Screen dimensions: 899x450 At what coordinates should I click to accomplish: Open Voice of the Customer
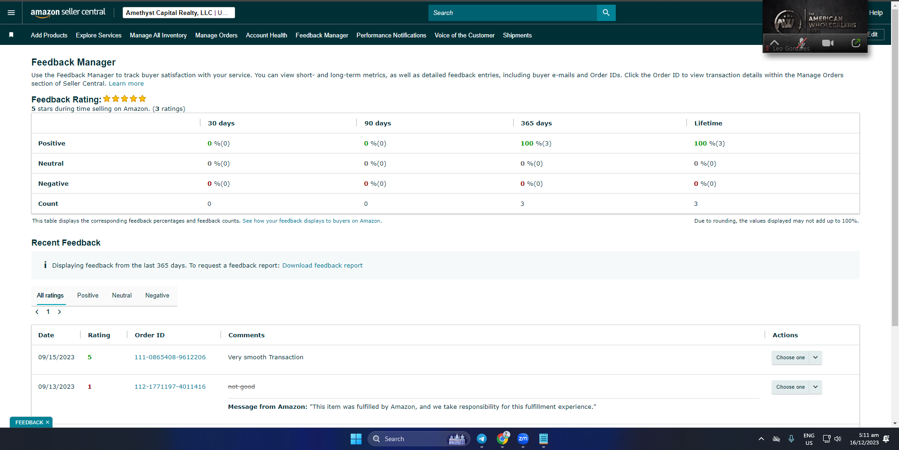click(x=464, y=35)
